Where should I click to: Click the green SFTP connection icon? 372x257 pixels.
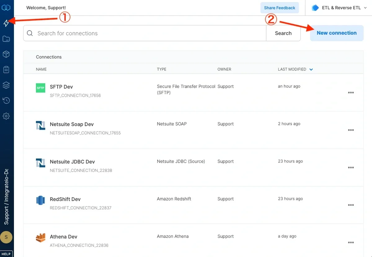pyautogui.click(x=40, y=88)
